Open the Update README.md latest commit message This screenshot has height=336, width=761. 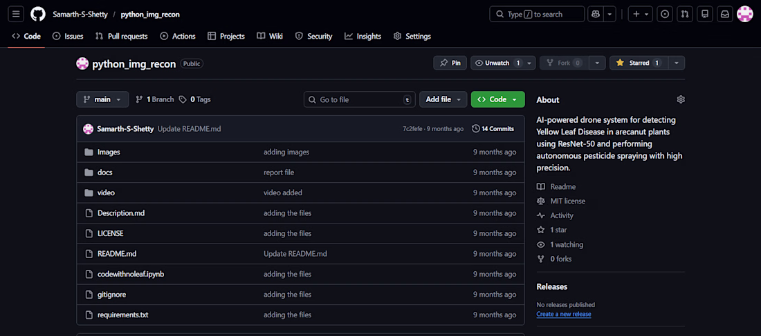coord(190,129)
